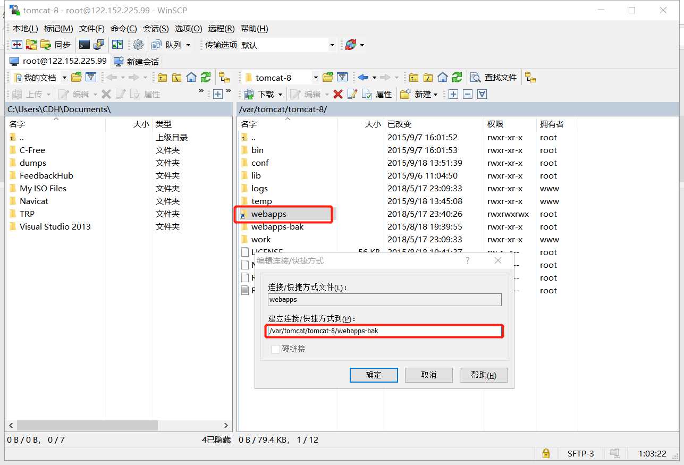Click the 同步 synchronize button
Screen dimensions: 684x465
tap(56, 45)
